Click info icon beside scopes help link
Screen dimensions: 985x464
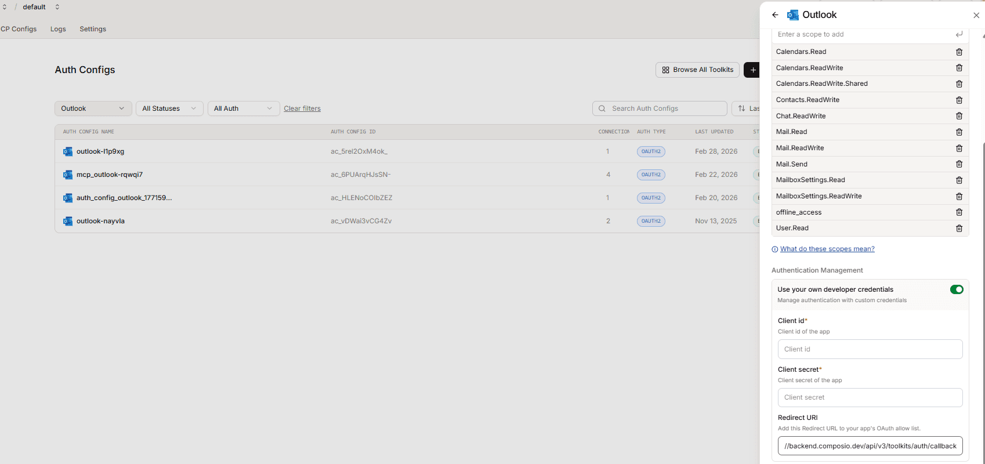[x=774, y=249]
